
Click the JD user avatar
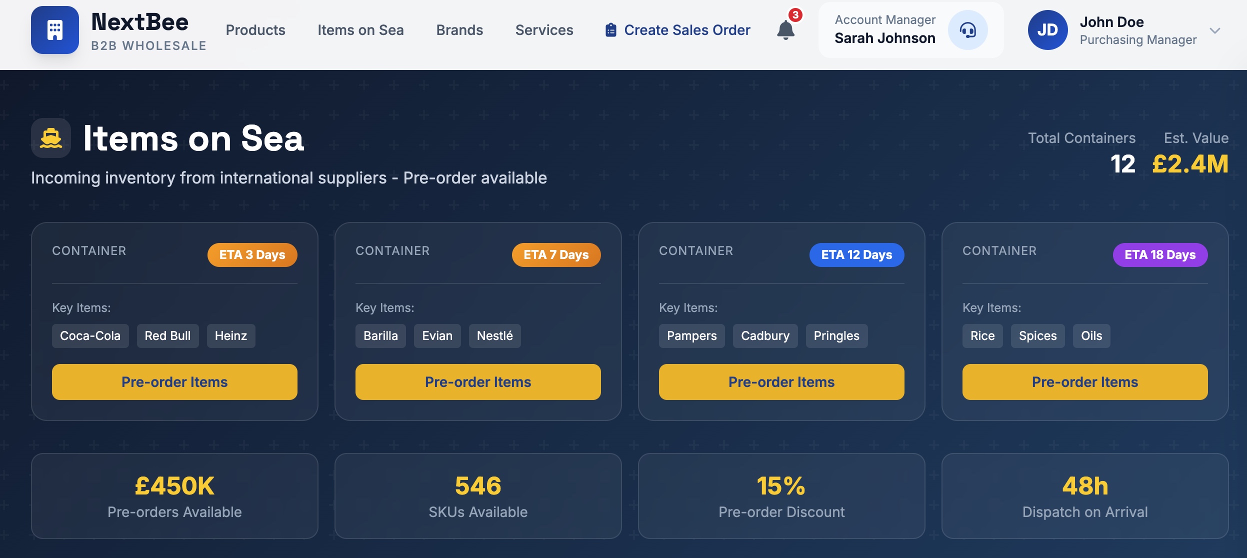pyautogui.click(x=1047, y=30)
